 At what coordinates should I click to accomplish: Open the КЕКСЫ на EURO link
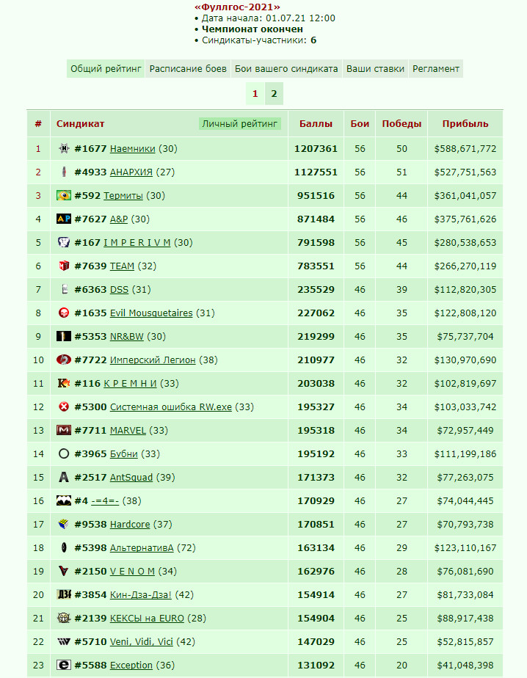(x=147, y=619)
